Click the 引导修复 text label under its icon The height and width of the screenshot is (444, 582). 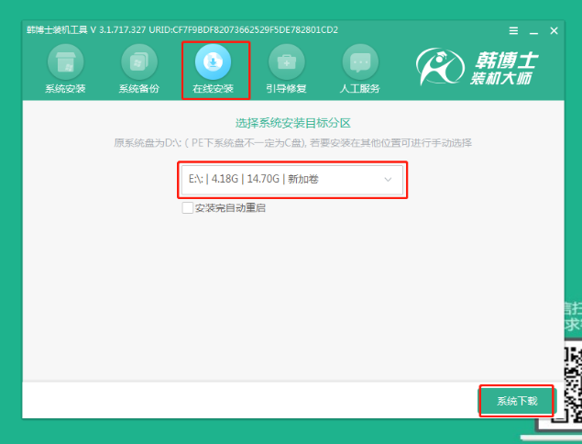[x=287, y=89]
